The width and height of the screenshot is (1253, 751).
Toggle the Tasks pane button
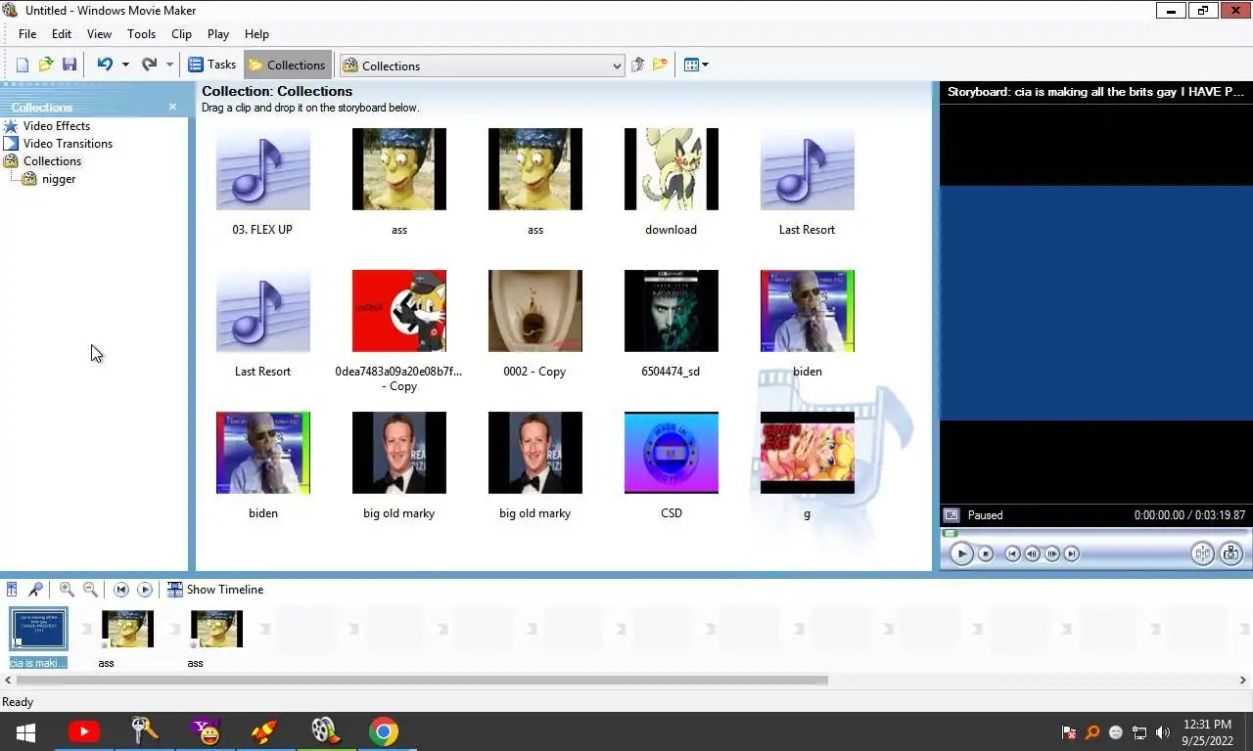coord(211,65)
